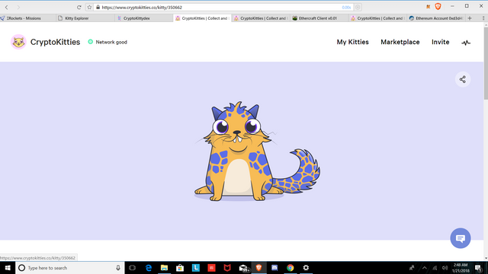
Task: Click the CryptoKitties cat logo
Action: [x=18, y=42]
